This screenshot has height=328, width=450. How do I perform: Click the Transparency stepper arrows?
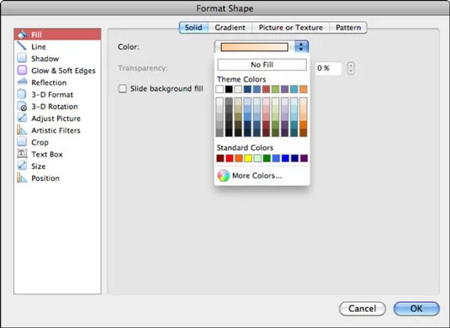coord(351,68)
